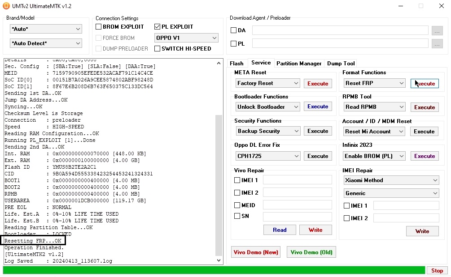Check IMEI 1 under IMEI Repair
The height and width of the screenshot is (277, 451).
(x=346, y=205)
